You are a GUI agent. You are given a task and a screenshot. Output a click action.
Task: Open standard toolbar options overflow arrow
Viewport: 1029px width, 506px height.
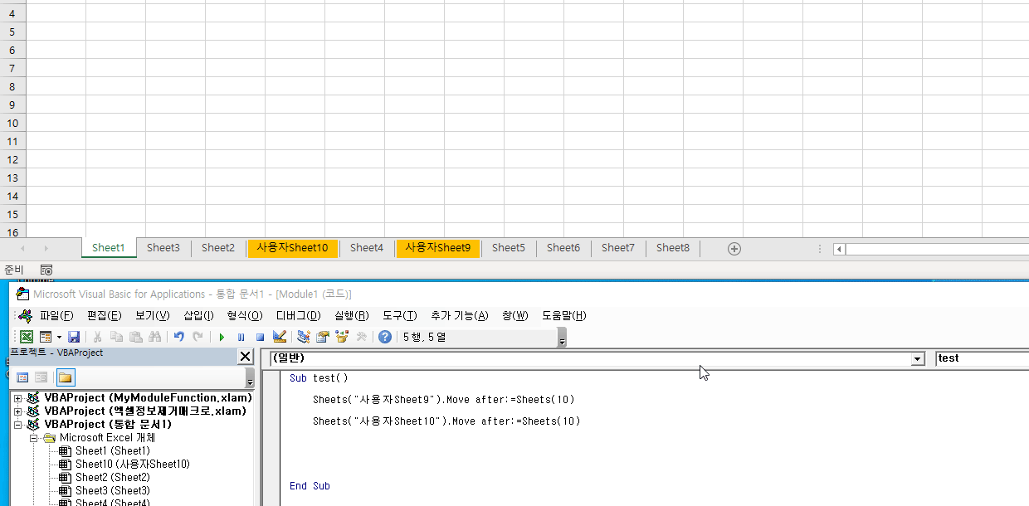(562, 338)
